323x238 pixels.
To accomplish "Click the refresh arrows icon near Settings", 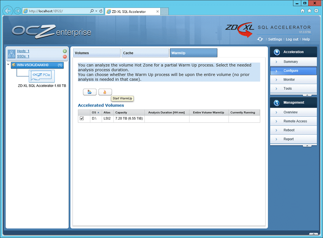I will [x=260, y=39].
